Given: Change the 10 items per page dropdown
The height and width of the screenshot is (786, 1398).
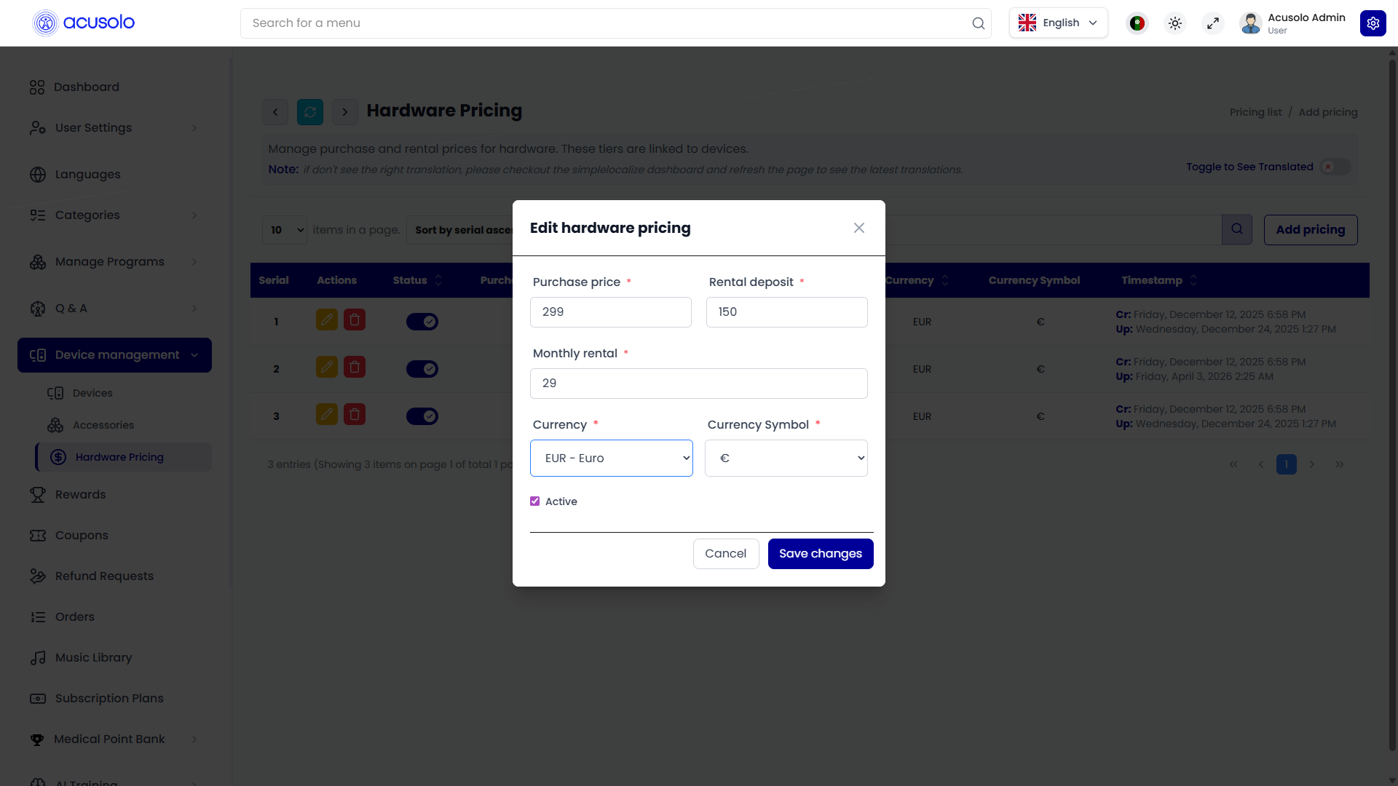Looking at the screenshot, I should coord(285,230).
